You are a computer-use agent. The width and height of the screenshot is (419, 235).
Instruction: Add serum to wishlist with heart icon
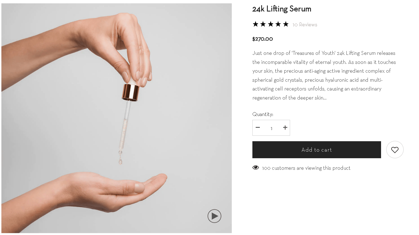395,150
